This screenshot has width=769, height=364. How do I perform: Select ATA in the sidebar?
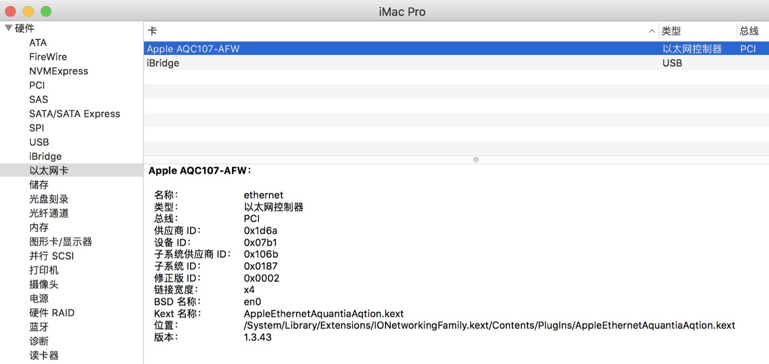pyautogui.click(x=38, y=43)
